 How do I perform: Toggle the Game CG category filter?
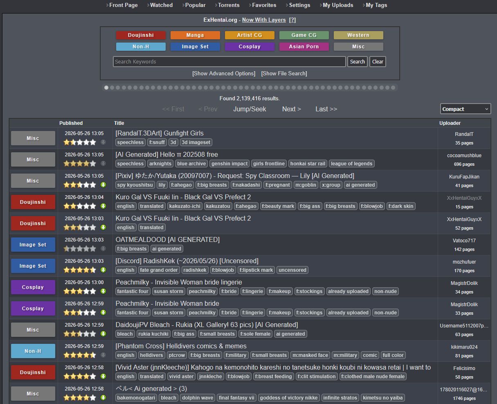point(304,35)
